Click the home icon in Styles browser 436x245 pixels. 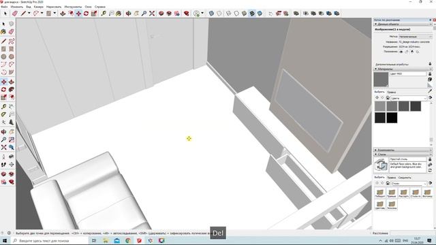[x=388, y=183]
